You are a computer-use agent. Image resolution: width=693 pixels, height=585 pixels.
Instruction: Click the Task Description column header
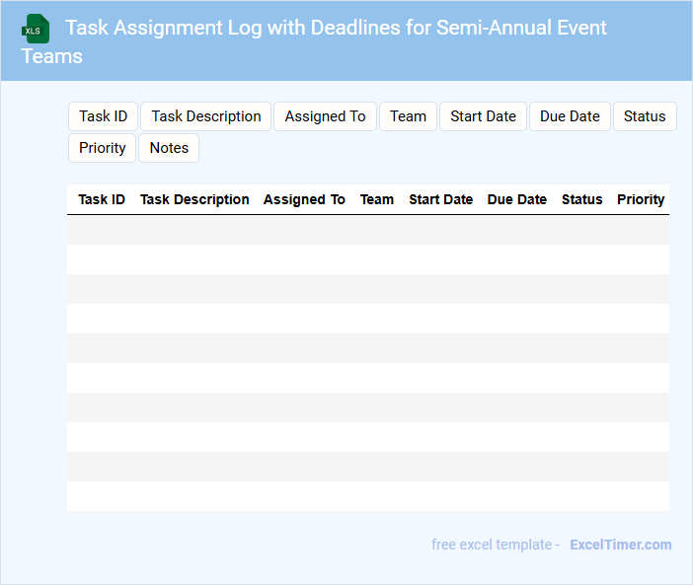pyautogui.click(x=194, y=199)
